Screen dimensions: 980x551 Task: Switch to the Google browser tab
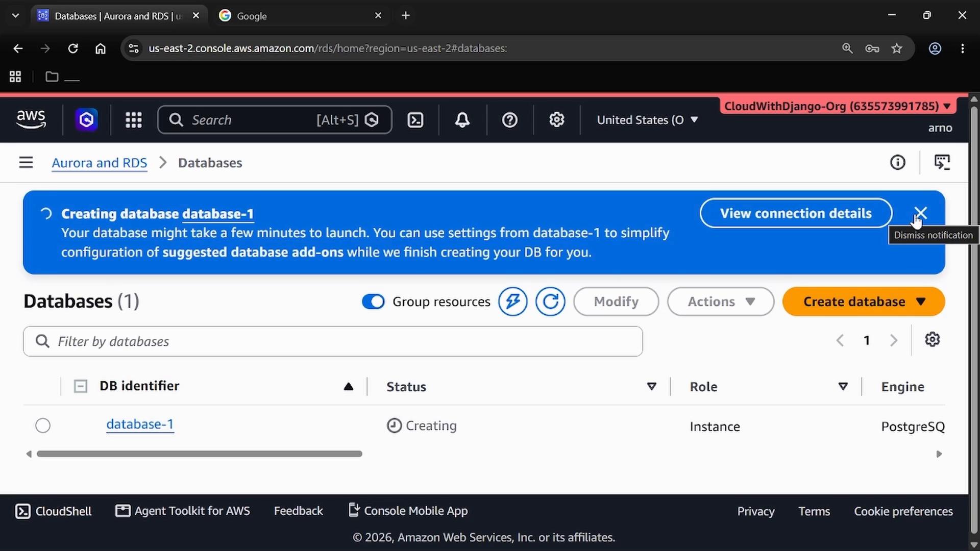[x=301, y=16]
